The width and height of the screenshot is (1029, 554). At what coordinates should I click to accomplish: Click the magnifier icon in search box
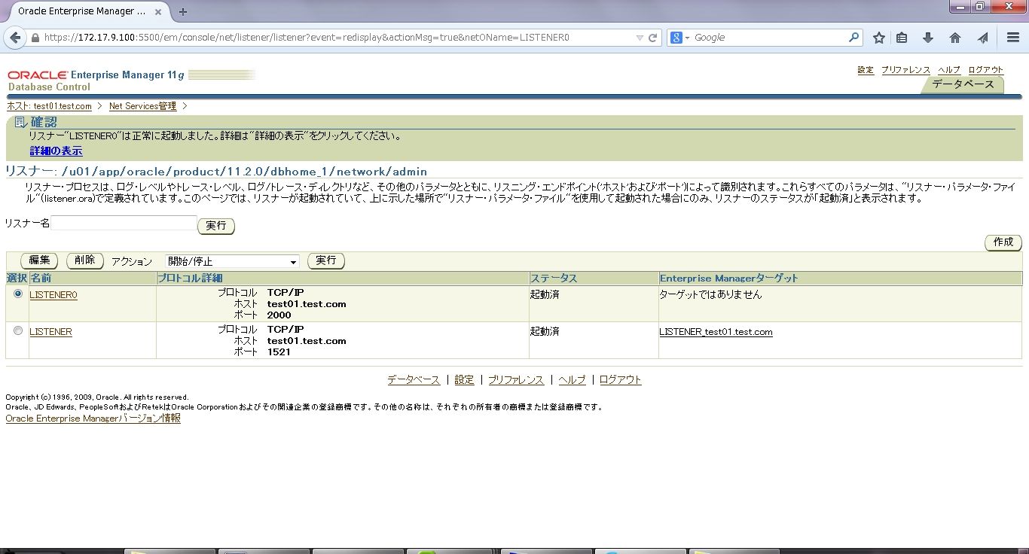pos(853,37)
